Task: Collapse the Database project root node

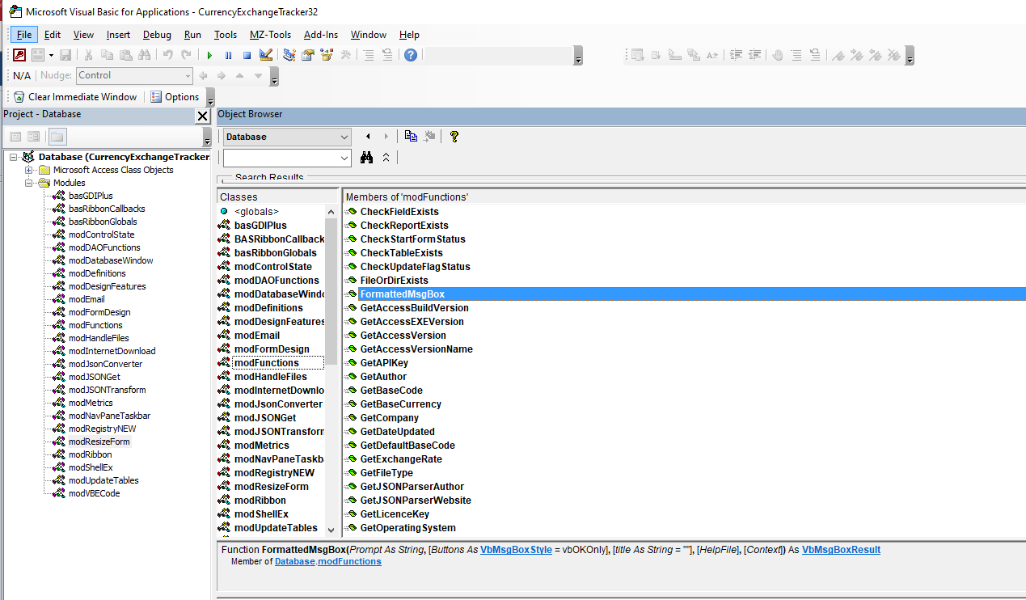Action: click(x=14, y=157)
